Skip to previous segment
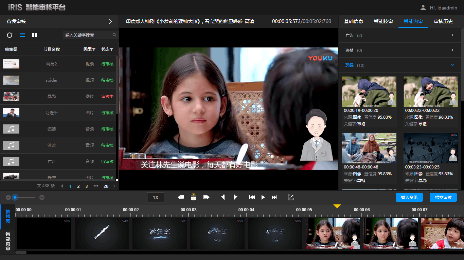This screenshot has width=464, height=260. (252, 197)
